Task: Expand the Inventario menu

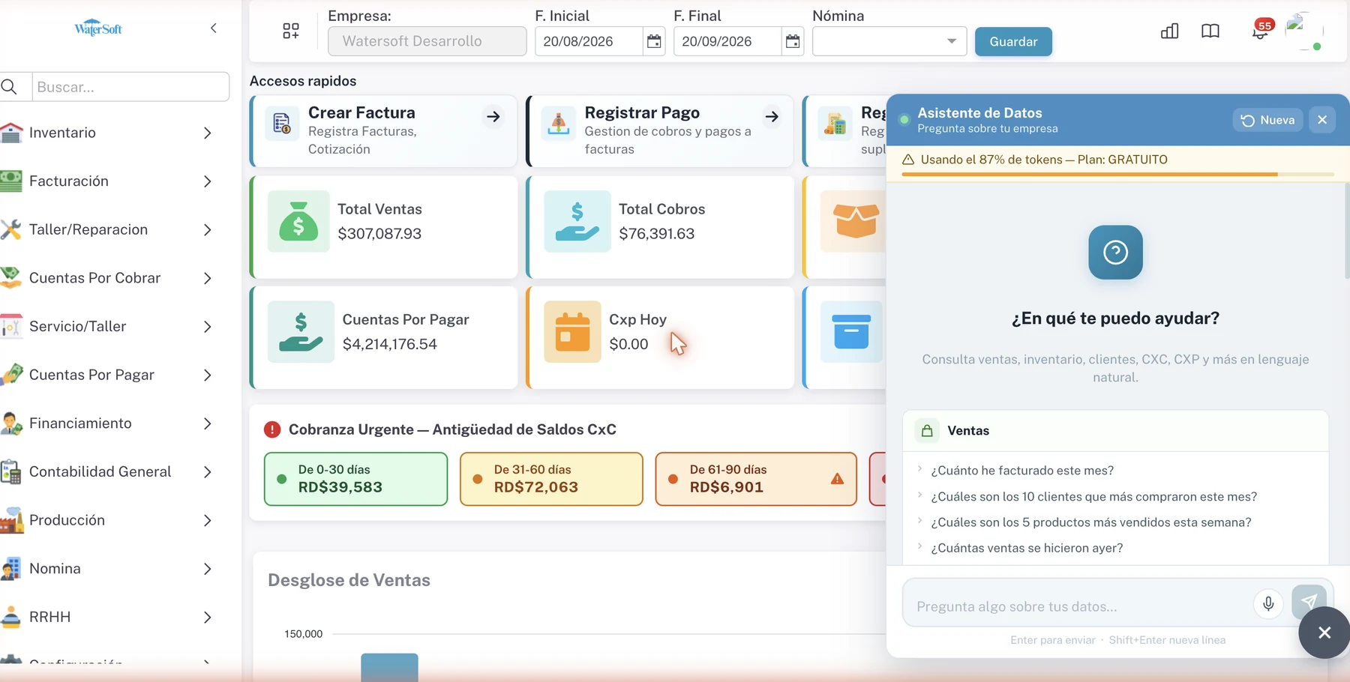Action: (x=208, y=133)
